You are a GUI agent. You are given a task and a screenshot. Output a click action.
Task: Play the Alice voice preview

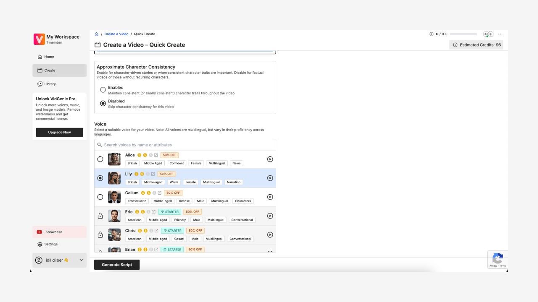270,159
